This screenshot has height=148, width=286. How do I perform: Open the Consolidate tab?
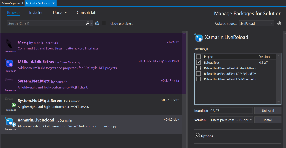pyautogui.click(x=87, y=13)
